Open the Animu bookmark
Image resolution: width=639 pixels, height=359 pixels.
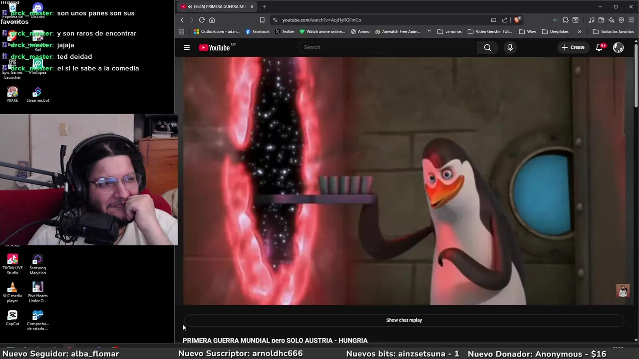(x=360, y=31)
